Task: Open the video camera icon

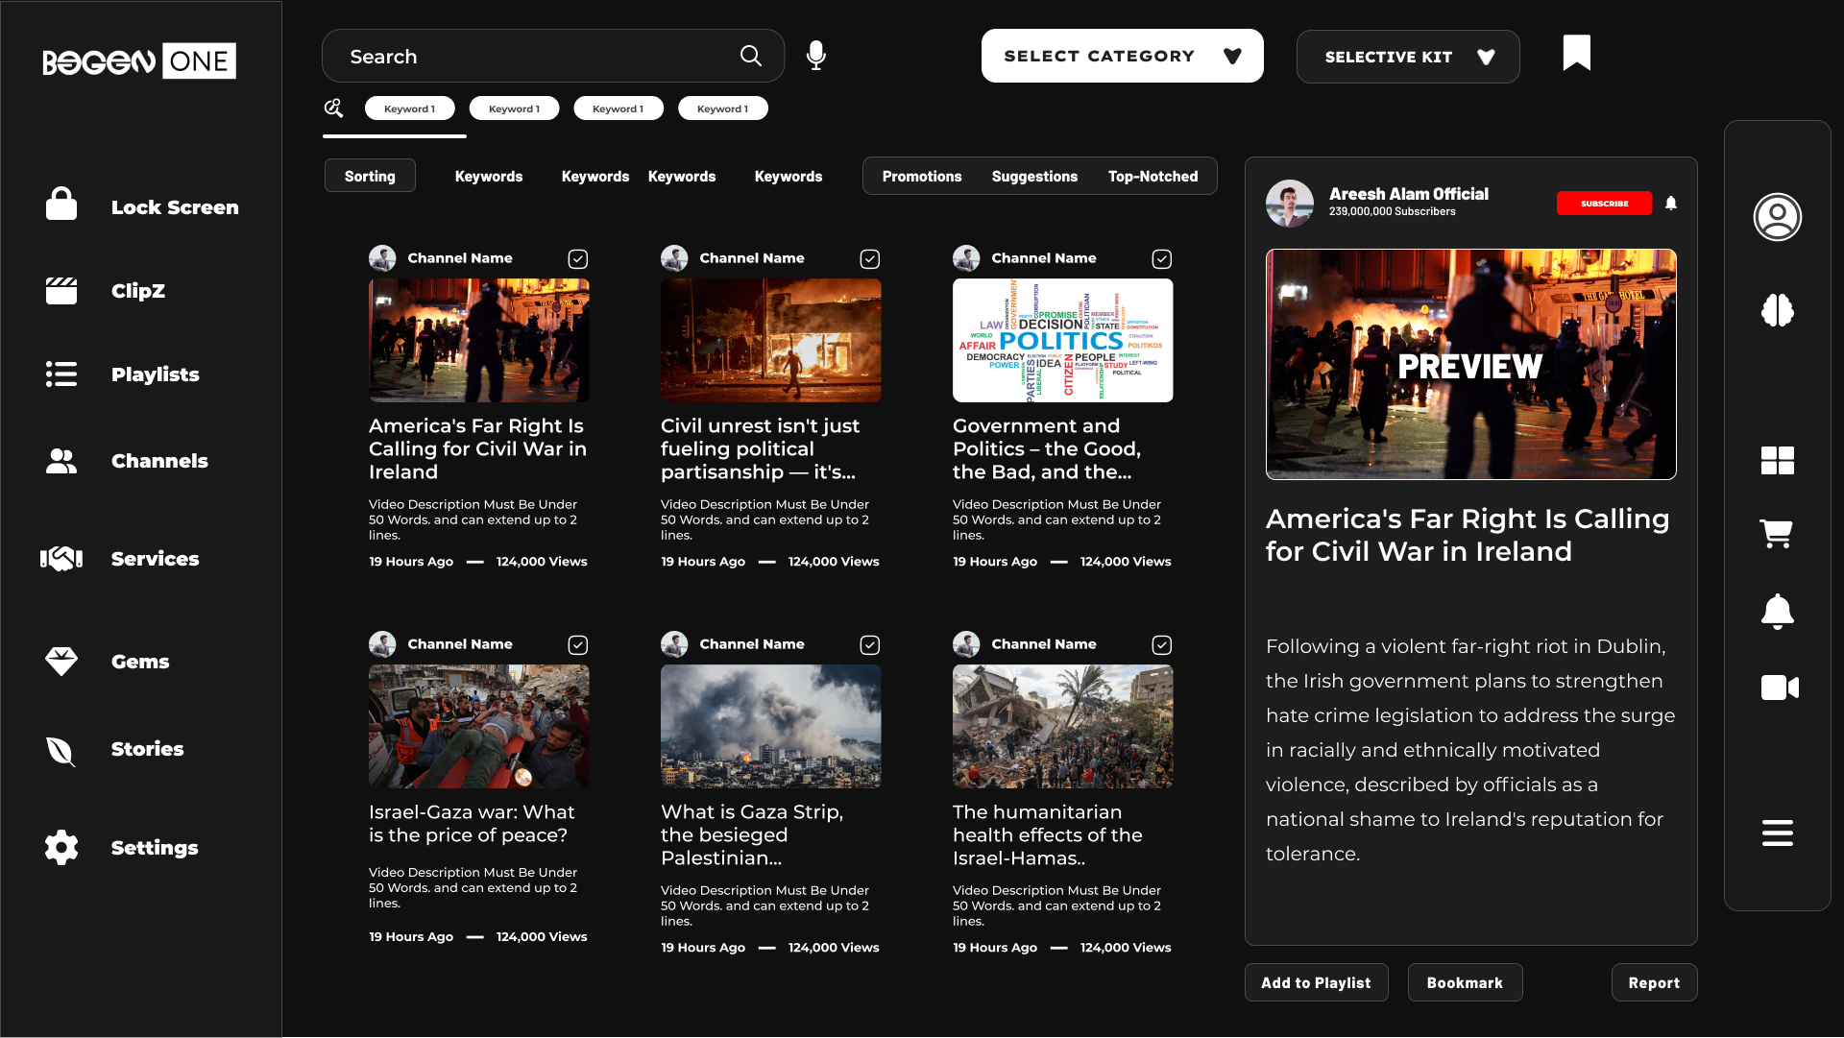Action: coord(1779,688)
